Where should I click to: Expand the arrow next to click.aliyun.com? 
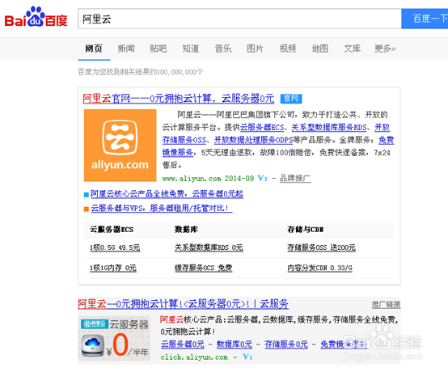[x=235, y=357]
